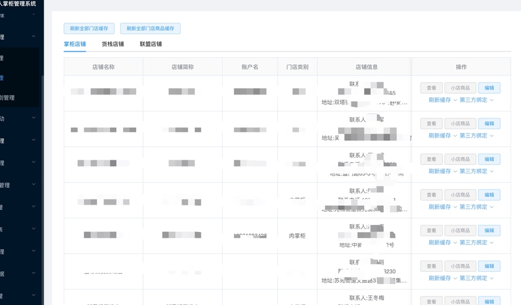Expand 刷新缓存 in the 苏苑街道 address row
The image size is (521, 305).
443,278
